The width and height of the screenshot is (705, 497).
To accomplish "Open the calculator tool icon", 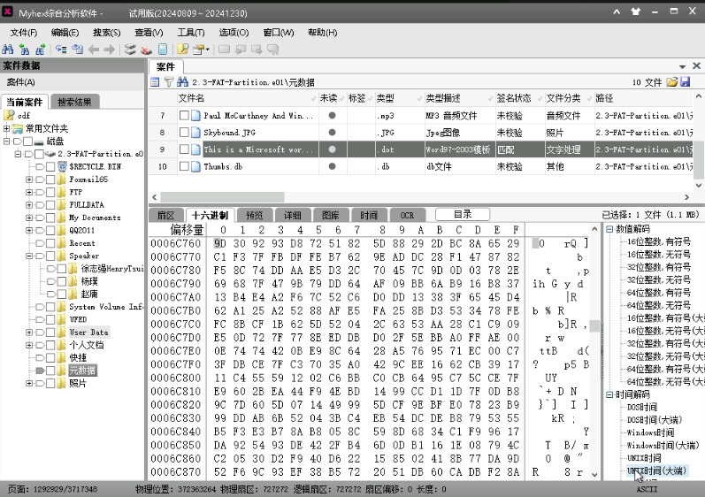I will pyautogui.click(x=163, y=50).
